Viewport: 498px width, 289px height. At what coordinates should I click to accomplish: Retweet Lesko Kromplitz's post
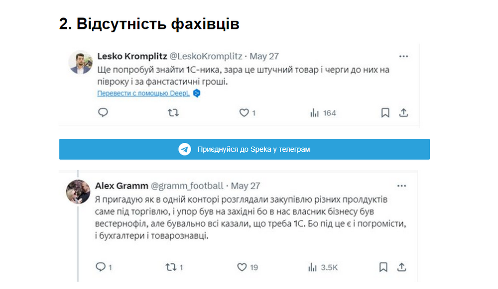pos(173,113)
